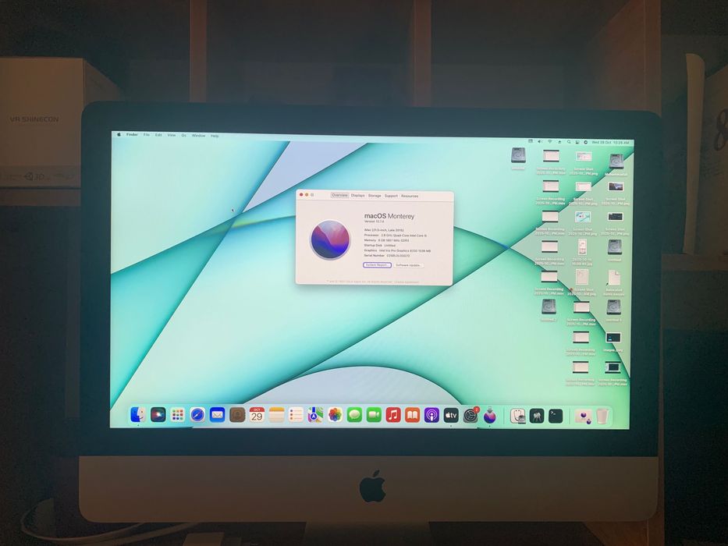Click the macOS Monterey title text
The image size is (728, 546).
tap(389, 216)
